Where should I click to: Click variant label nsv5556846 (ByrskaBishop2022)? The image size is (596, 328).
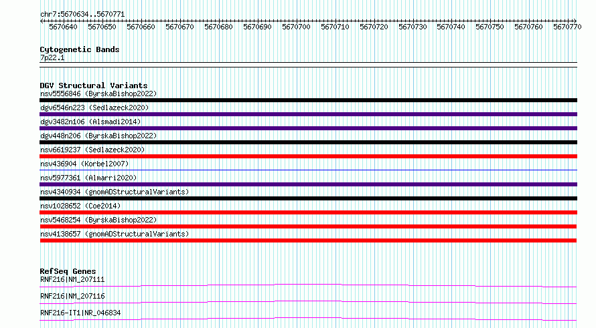pyautogui.click(x=98, y=94)
